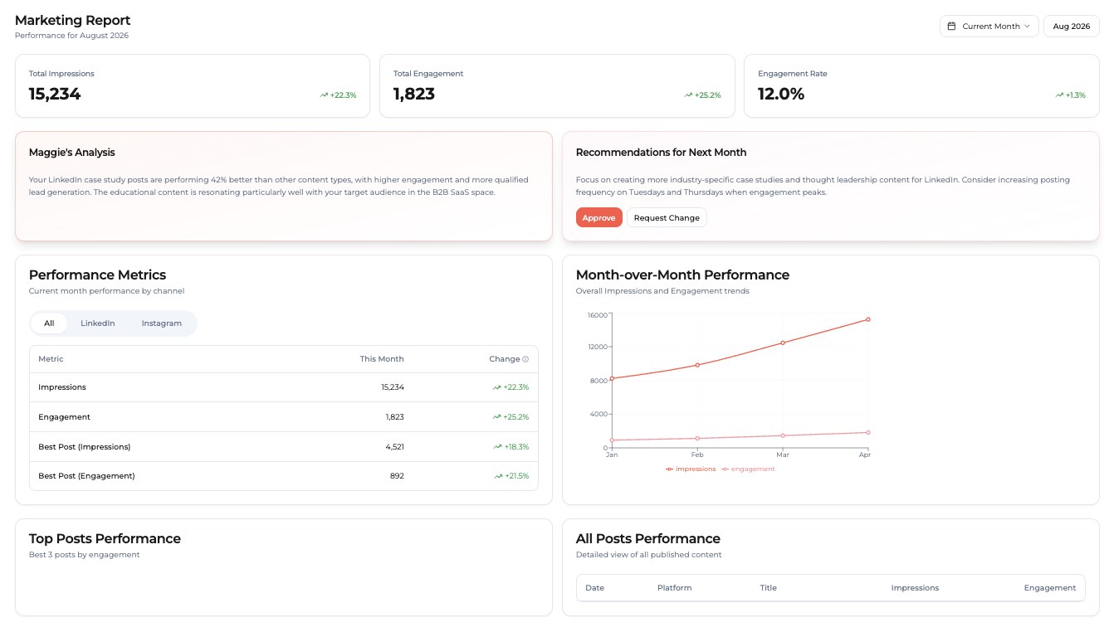Click the Apr impressions data point on chart
This screenshot has height=632, width=1109.
(x=868, y=319)
